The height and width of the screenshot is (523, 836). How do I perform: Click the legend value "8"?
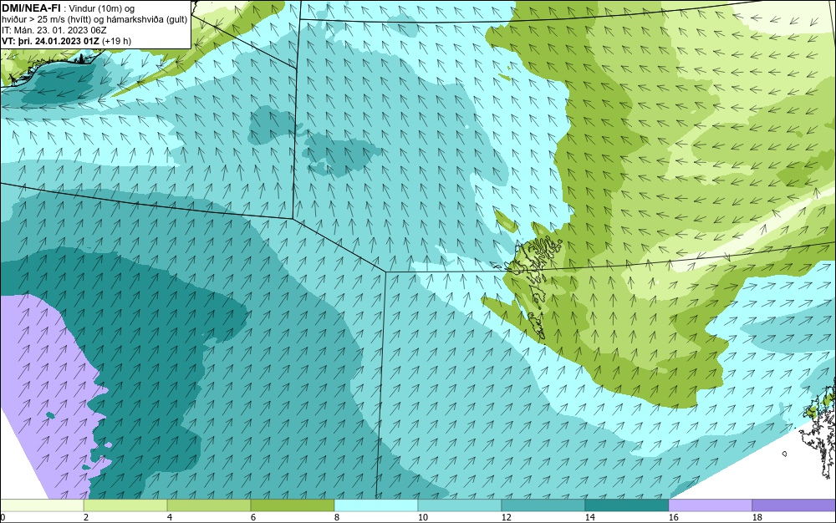[336, 517]
